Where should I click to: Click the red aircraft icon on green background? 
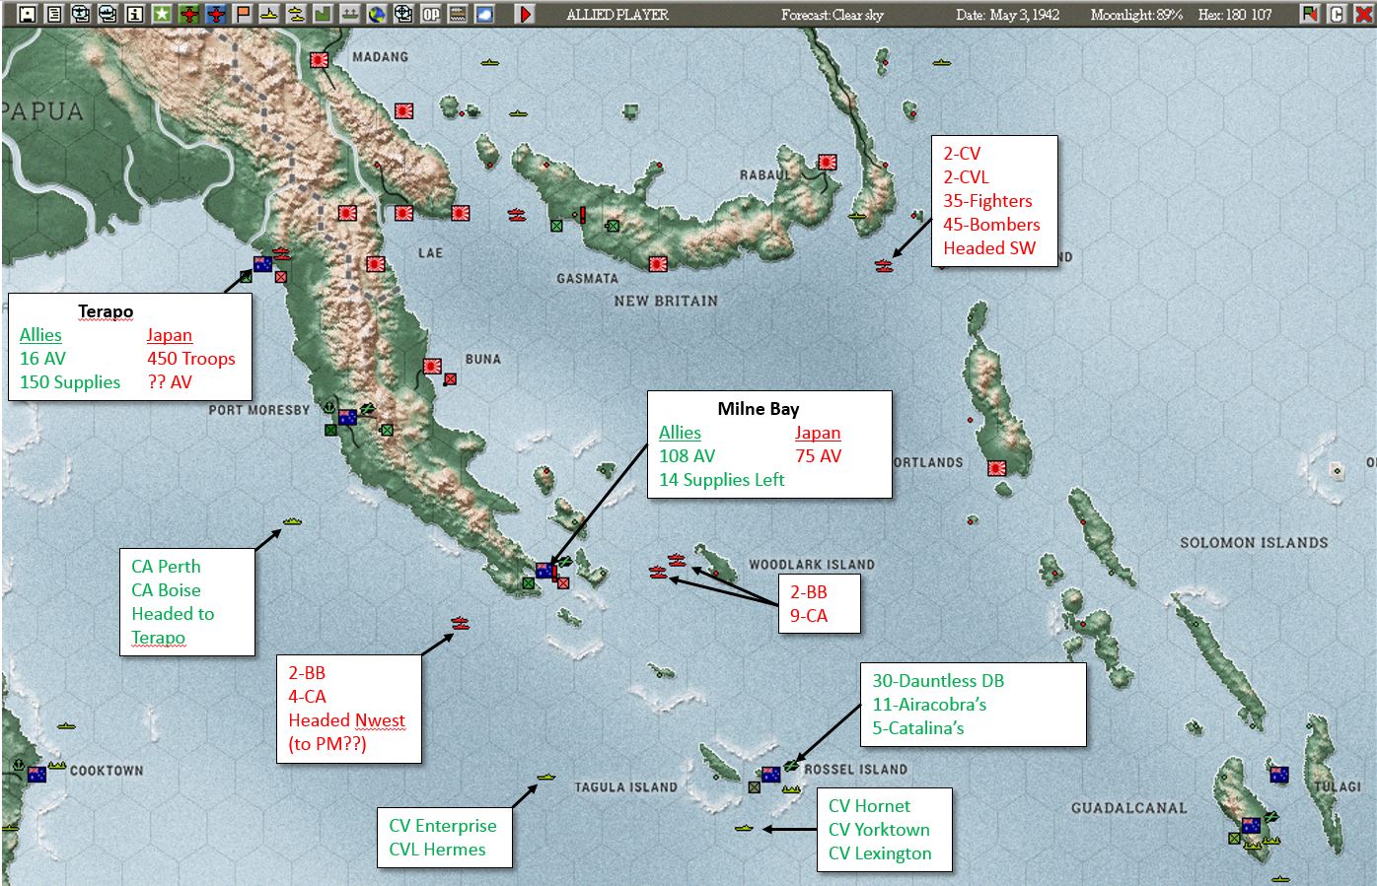(188, 14)
